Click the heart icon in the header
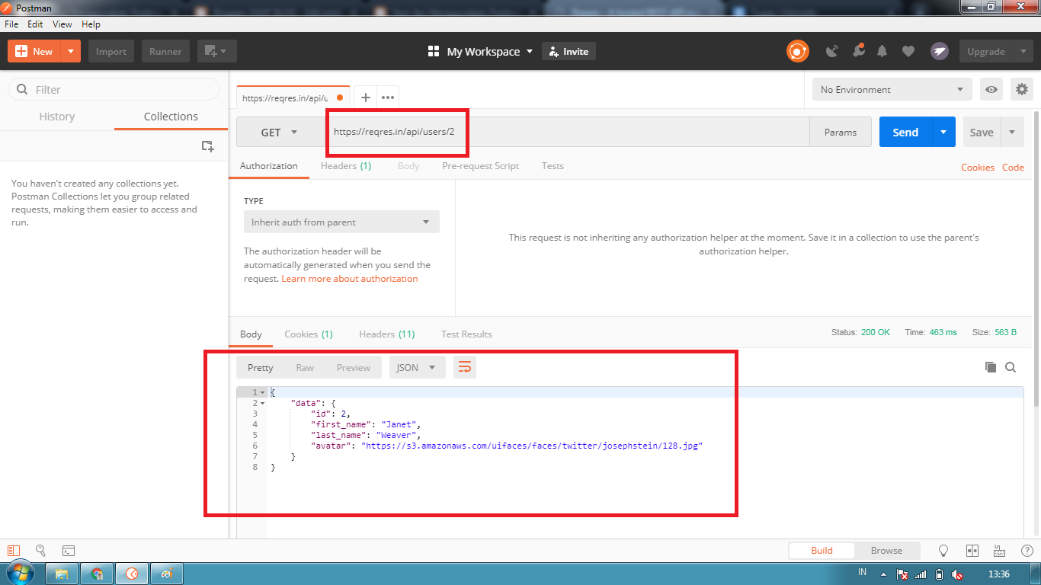 click(908, 51)
